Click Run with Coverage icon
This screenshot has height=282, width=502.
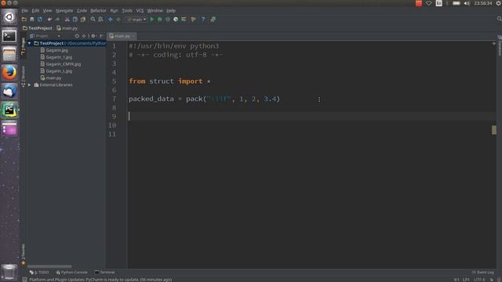point(167,20)
